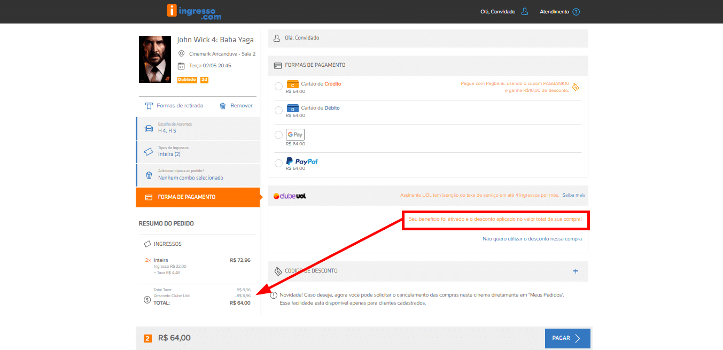Click the trash icon to remove order
723x350 pixels.
[x=223, y=106]
